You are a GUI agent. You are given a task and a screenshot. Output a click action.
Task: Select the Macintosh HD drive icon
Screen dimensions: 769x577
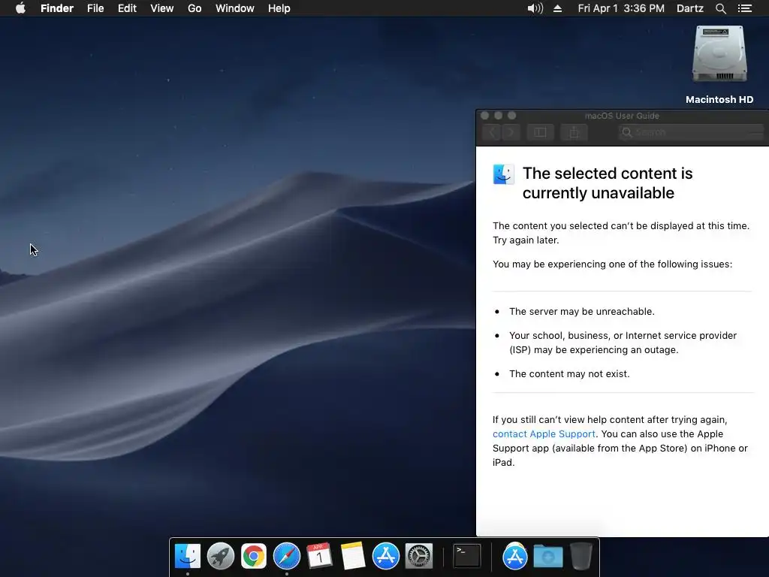pyautogui.click(x=719, y=54)
